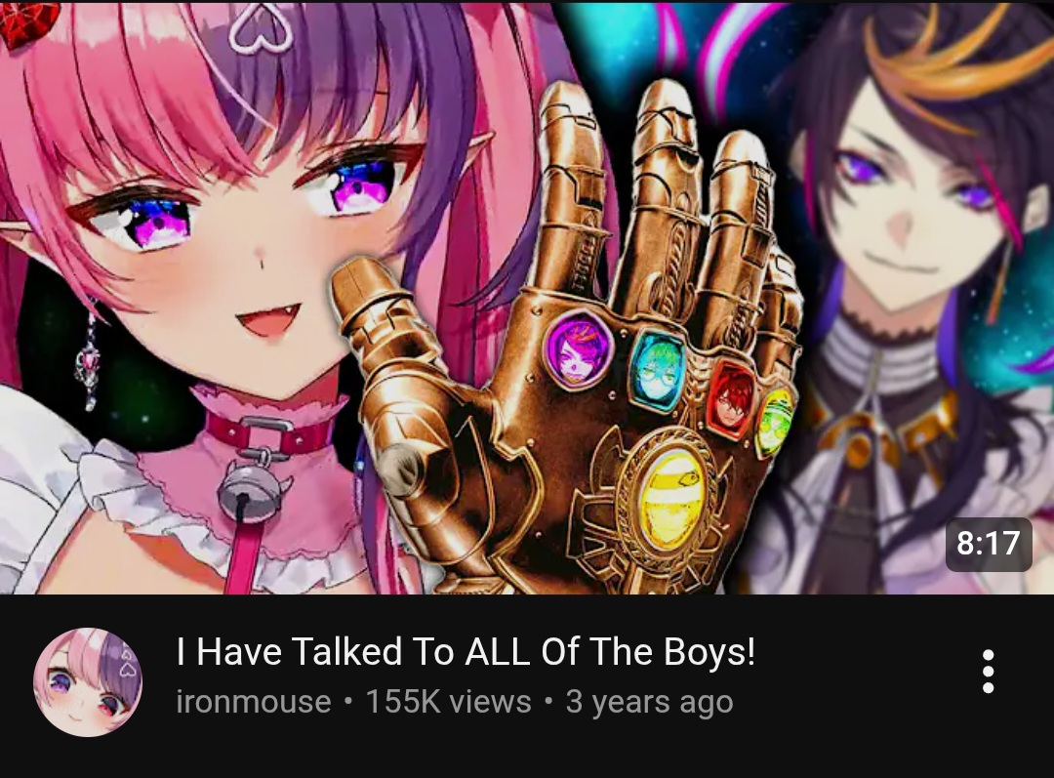Open the three-dot video options menu

coord(988,671)
